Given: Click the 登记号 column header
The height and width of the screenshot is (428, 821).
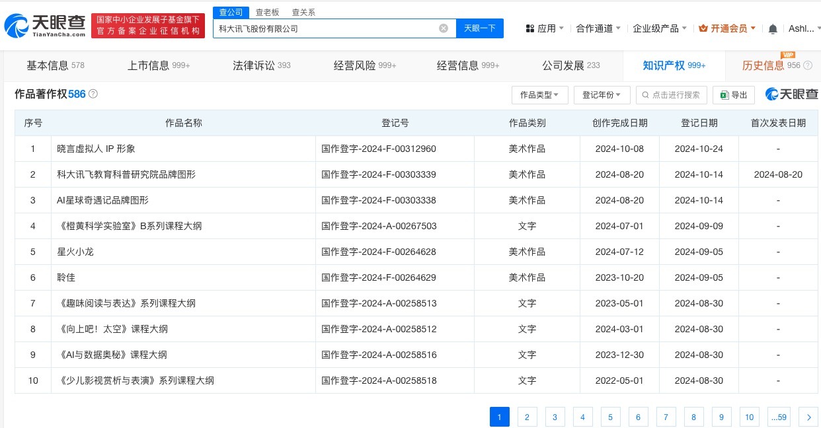Looking at the screenshot, I should (x=395, y=123).
